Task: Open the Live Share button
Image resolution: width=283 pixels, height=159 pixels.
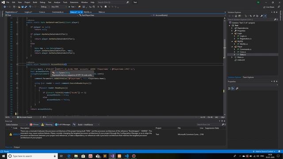Action: pyautogui.click(x=269, y=7)
